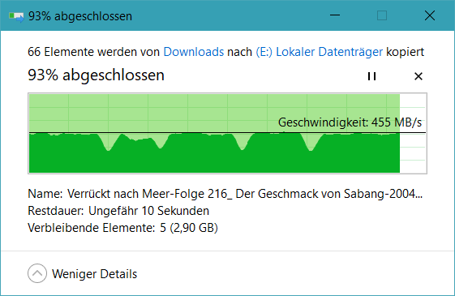Image resolution: width=455 pixels, height=296 pixels.
Task: Minimize the copy progress window
Action: click(335, 15)
